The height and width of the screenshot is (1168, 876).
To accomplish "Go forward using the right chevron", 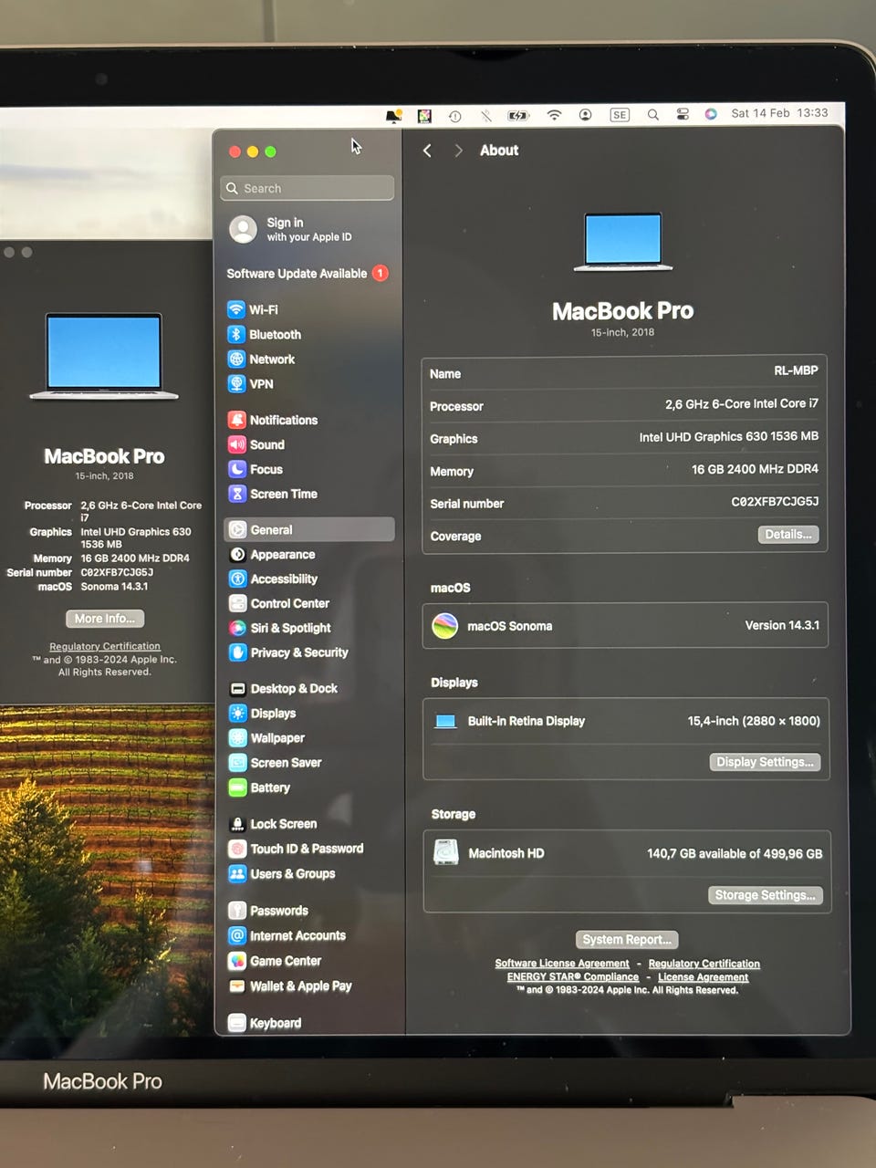I will coord(458,151).
